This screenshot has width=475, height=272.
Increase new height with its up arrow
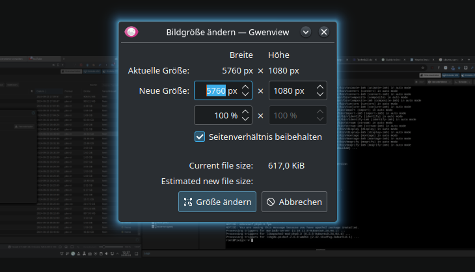tap(320, 87)
